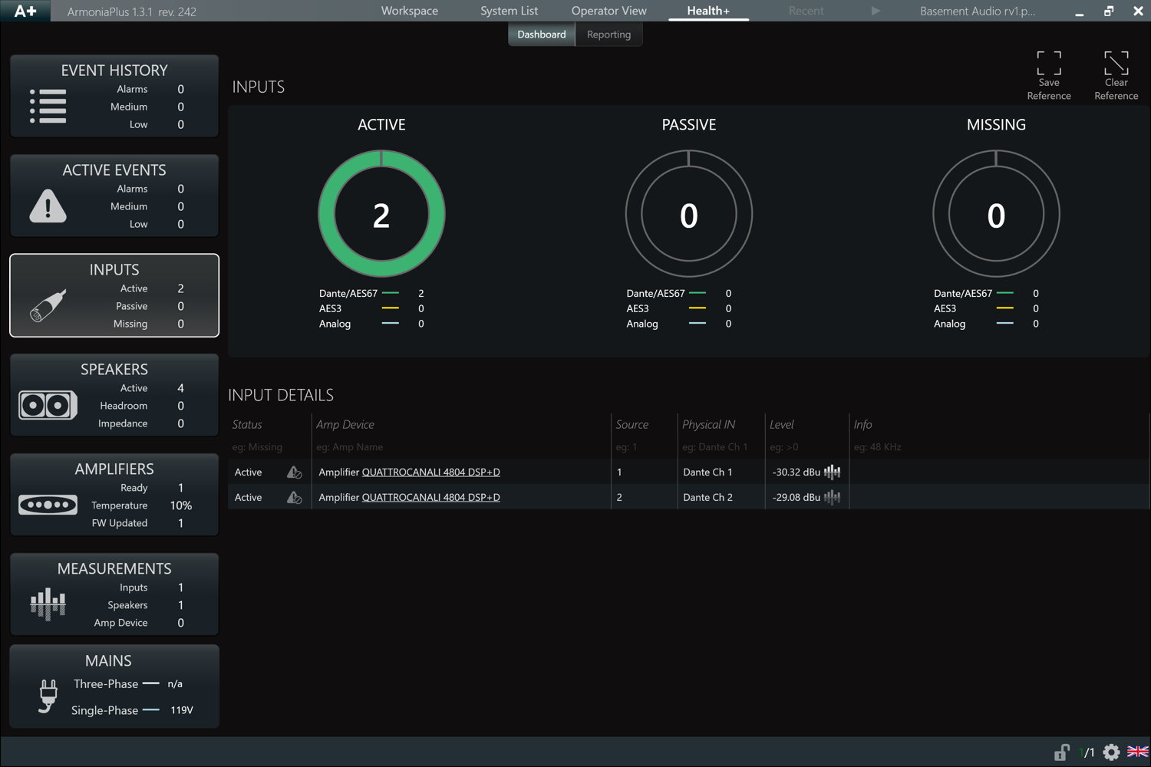Click blue Analog swatch under Active
This screenshot has width=1151, height=767.
pyautogui.click(x=391, y=324)
